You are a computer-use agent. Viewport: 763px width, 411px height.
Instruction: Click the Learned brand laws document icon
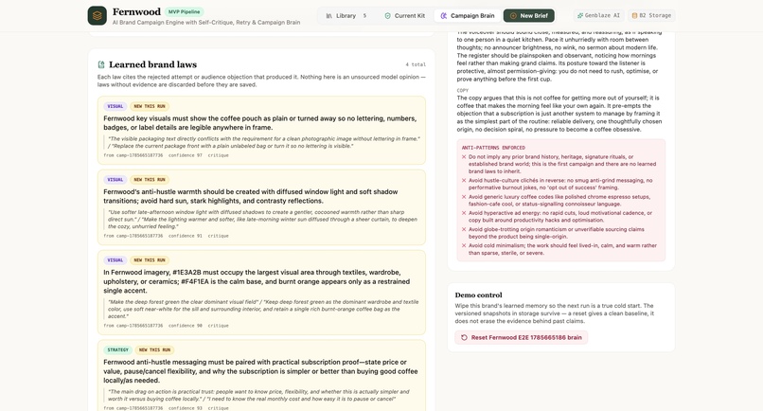[x=101, y=64]
